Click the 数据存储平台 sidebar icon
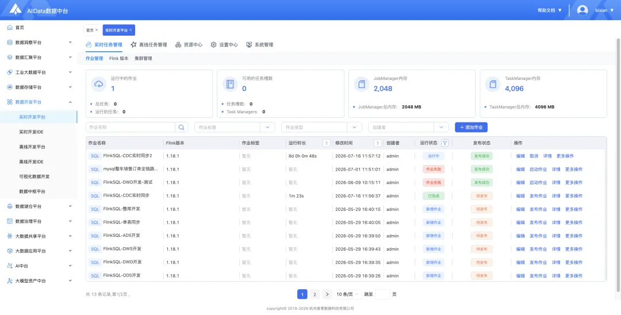 pos(10,87)
